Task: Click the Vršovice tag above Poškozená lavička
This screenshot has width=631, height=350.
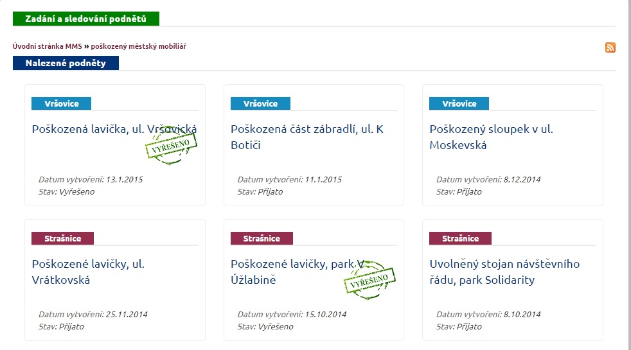Action: [x=62, y=103]
